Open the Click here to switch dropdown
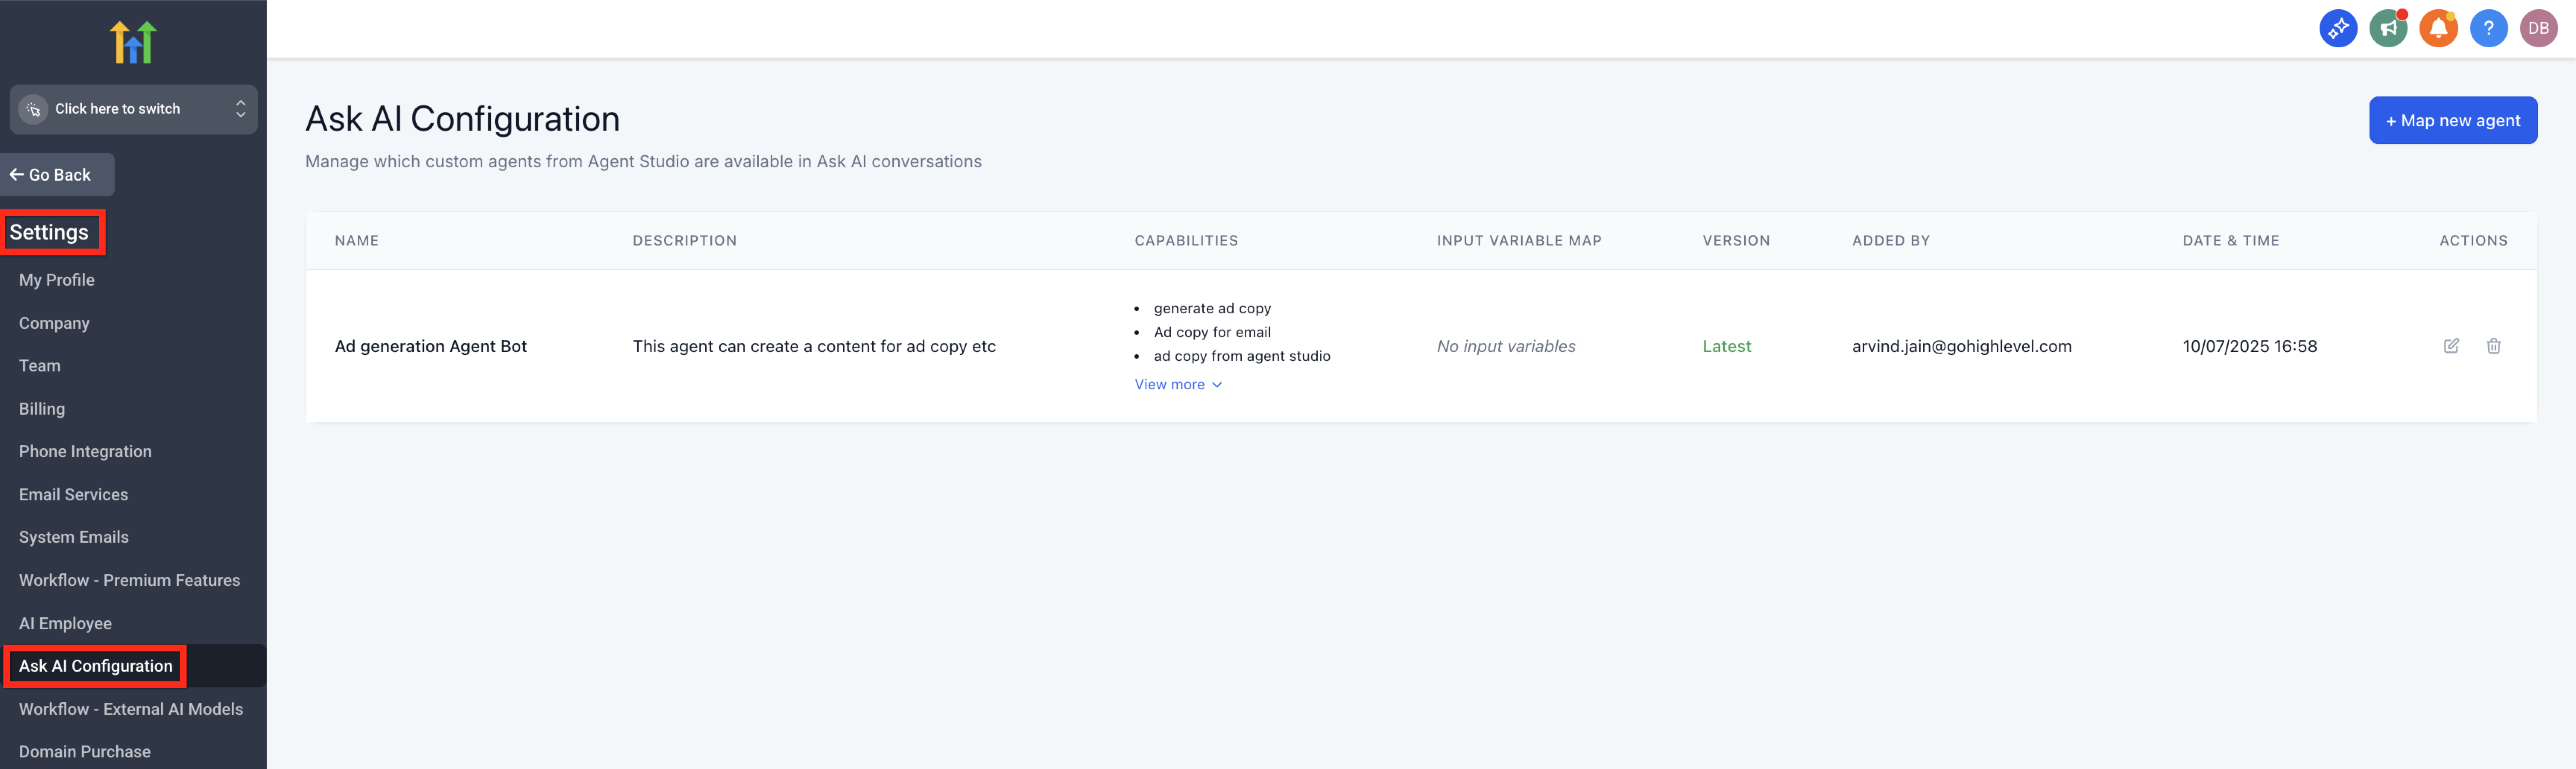Screen dimensions: 2576x769 click(133, 109)
